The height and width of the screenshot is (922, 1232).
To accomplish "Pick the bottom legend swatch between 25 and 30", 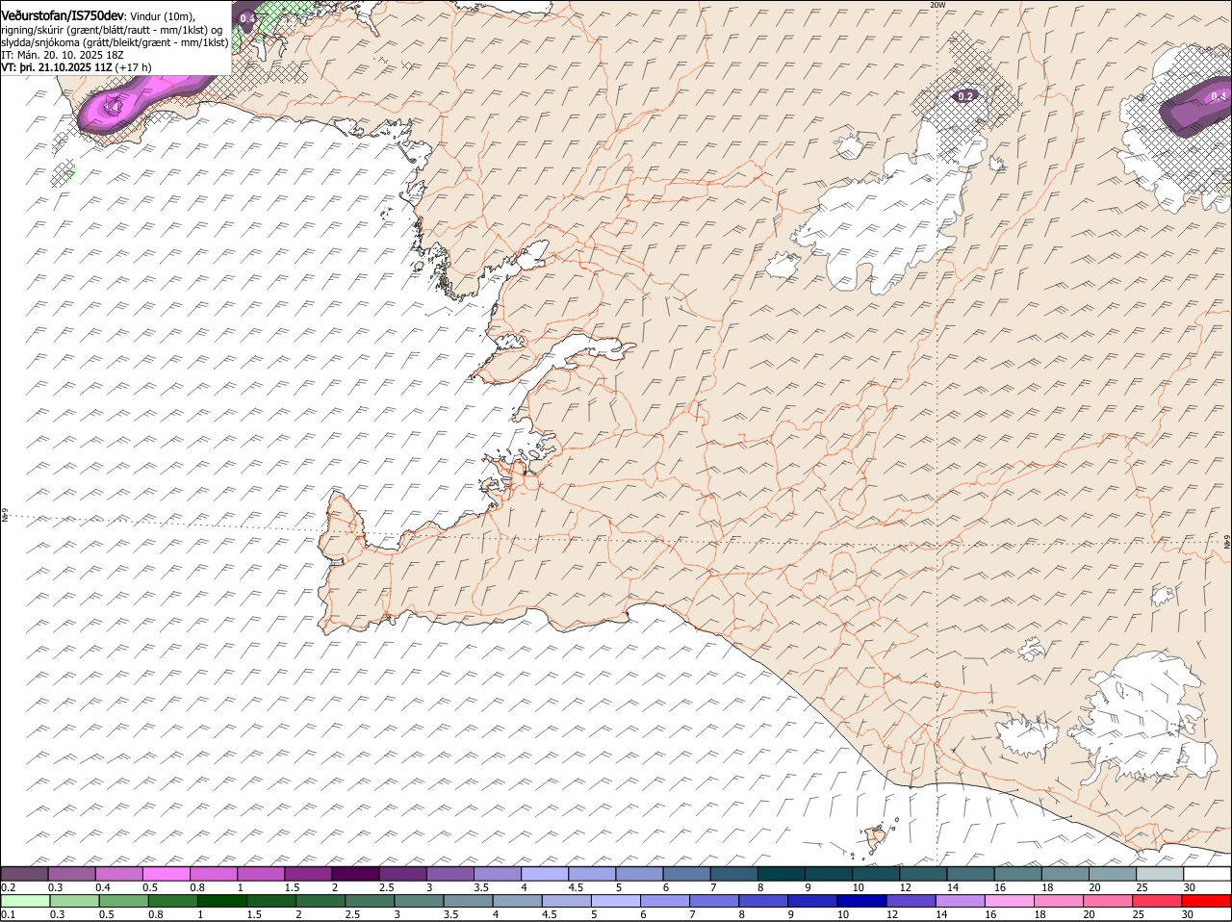I will coord(1158,901).
